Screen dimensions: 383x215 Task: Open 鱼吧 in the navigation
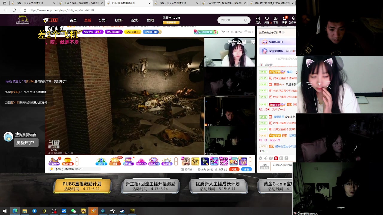point(150,20)
